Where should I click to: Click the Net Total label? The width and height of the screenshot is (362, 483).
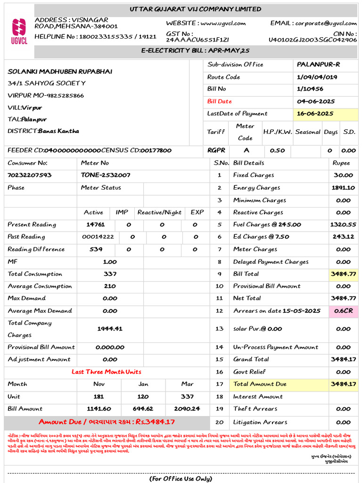(247, 298)
